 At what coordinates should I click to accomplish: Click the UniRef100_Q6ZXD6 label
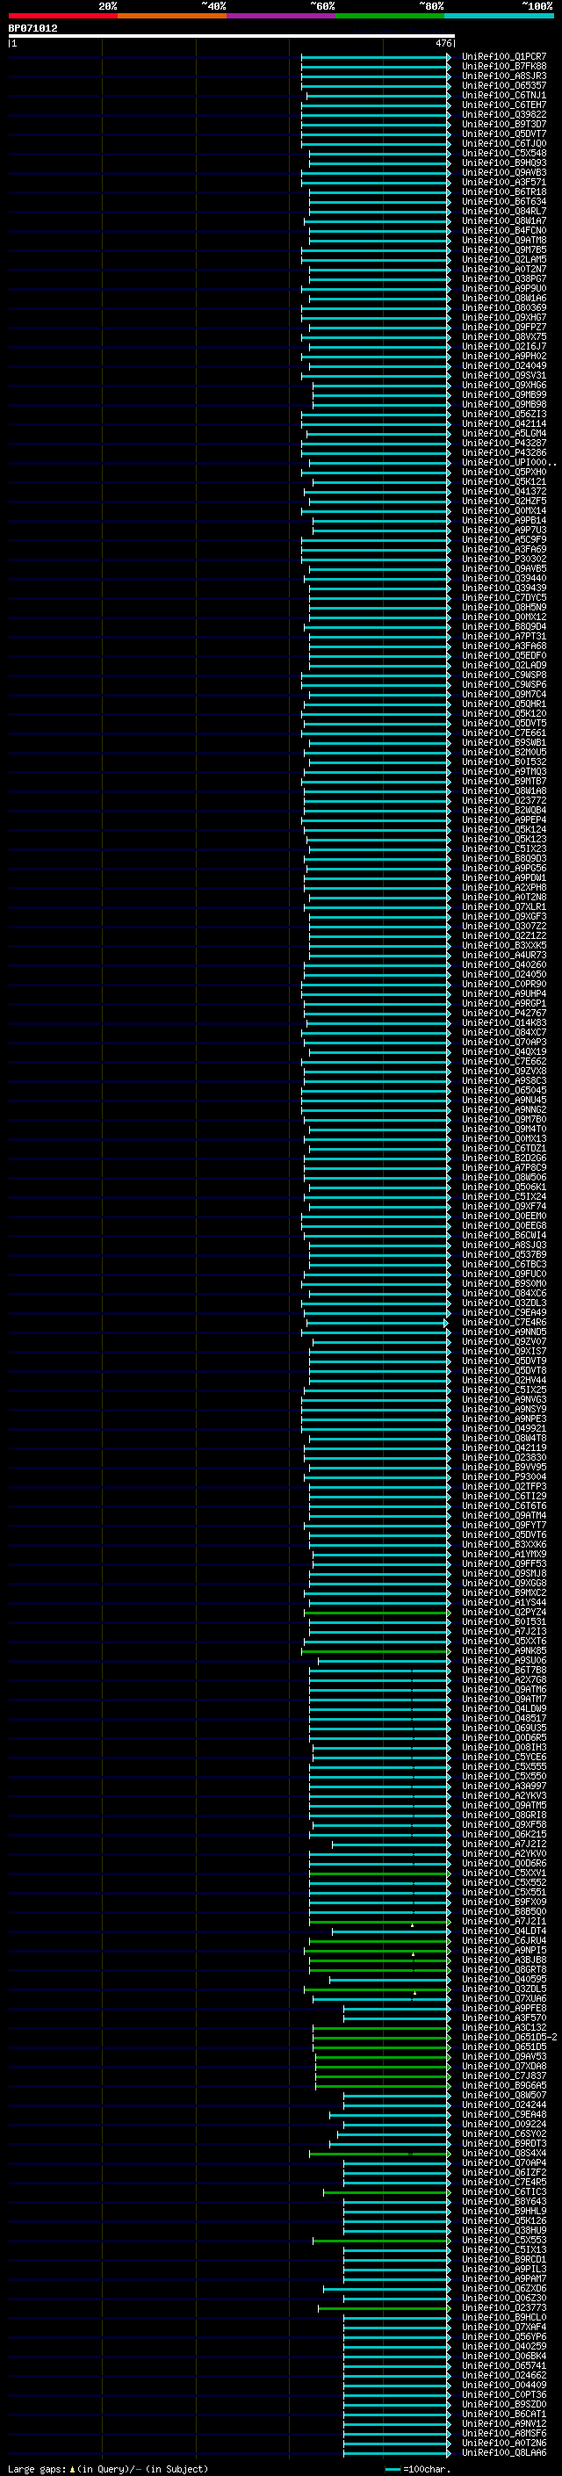coord(503,2288)
